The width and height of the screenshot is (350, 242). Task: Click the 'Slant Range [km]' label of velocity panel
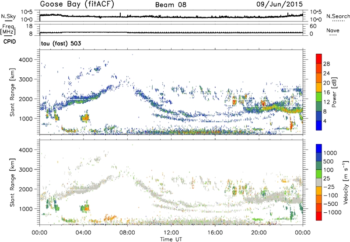(12, 183)
